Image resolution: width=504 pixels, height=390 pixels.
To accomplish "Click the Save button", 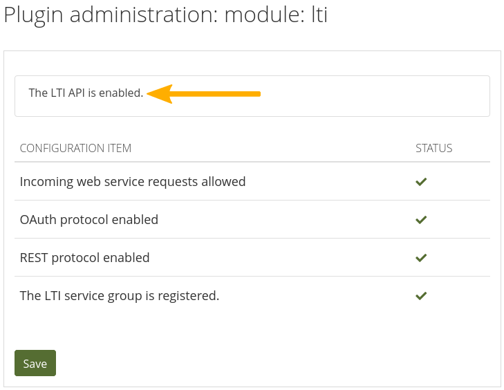I will pos(35,363).
